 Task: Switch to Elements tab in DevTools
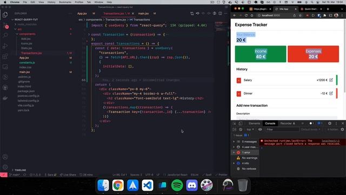click(254, 123)
